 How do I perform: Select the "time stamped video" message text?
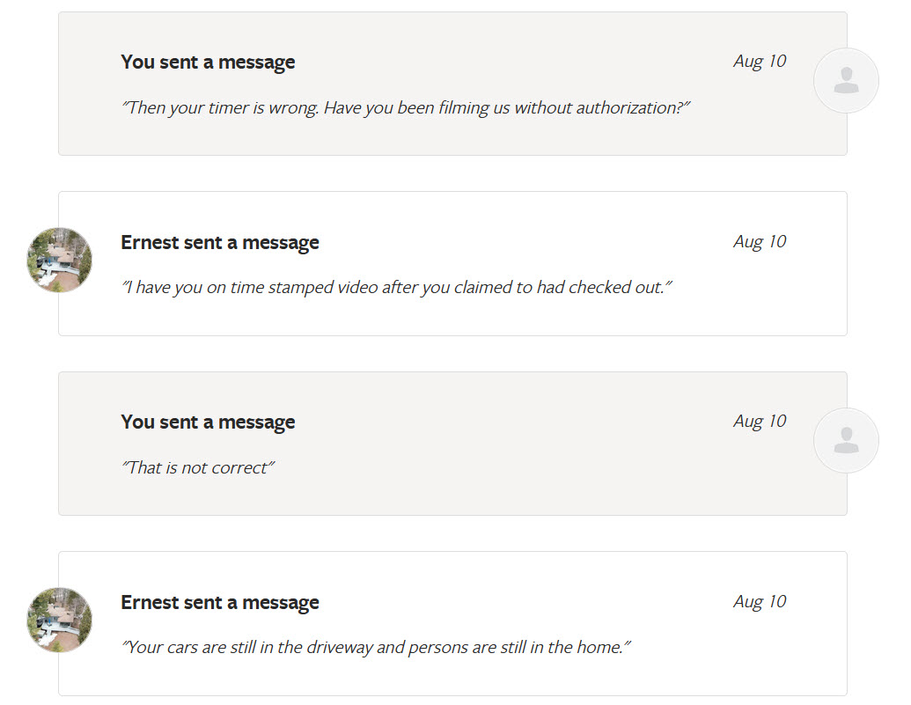tap(396, 288)
